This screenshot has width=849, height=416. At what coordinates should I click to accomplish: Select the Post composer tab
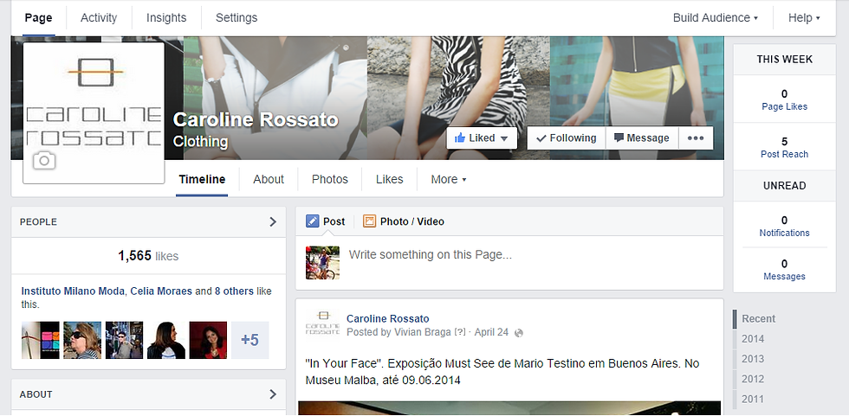pos(326,221)
